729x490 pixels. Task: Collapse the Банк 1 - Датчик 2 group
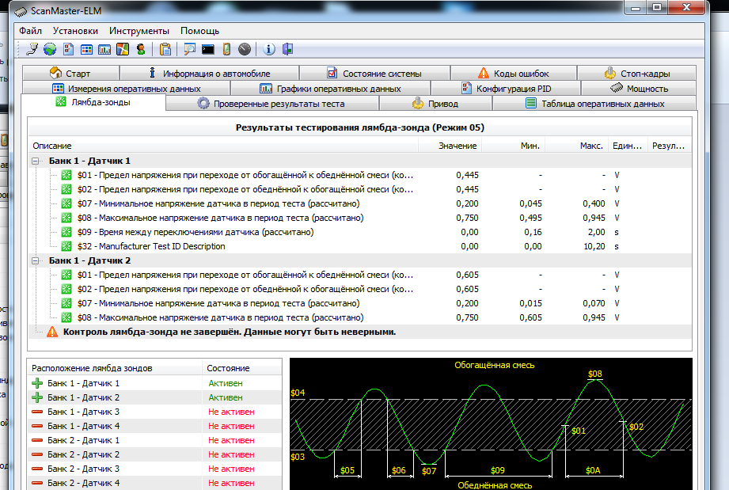point(36,260)
